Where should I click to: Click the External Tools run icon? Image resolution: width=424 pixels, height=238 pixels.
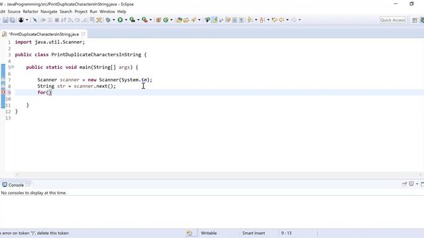pyautogui.click(x=144, y=20)
